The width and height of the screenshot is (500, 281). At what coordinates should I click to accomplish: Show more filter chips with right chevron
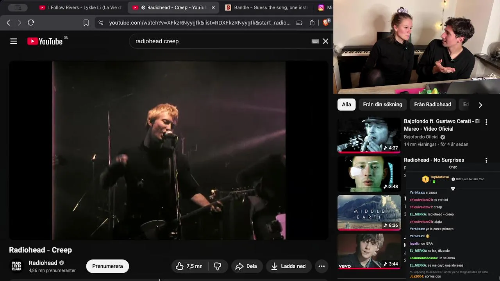tap(480, 105)
